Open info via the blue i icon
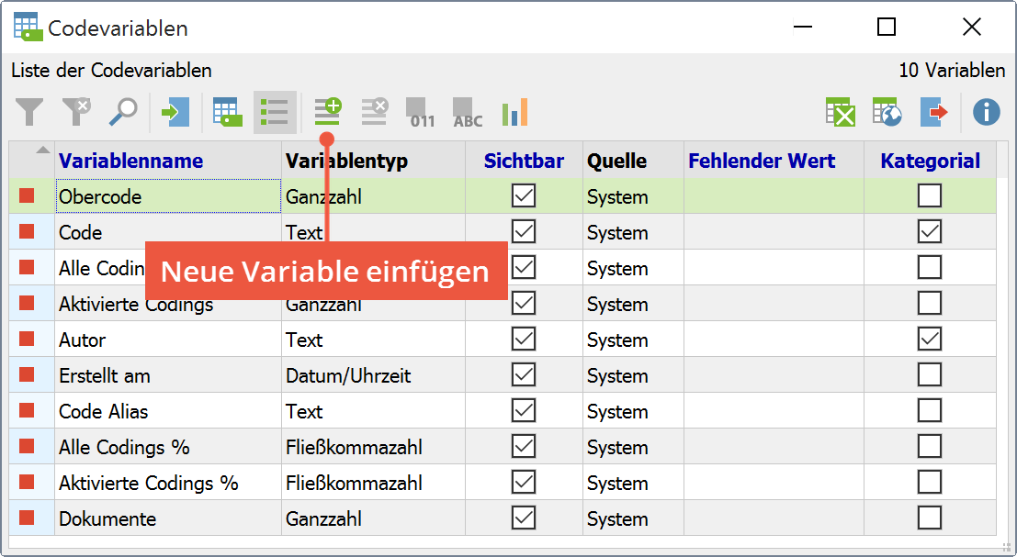The height and width of the screenshot is (557, 1017). click(987, 112)
